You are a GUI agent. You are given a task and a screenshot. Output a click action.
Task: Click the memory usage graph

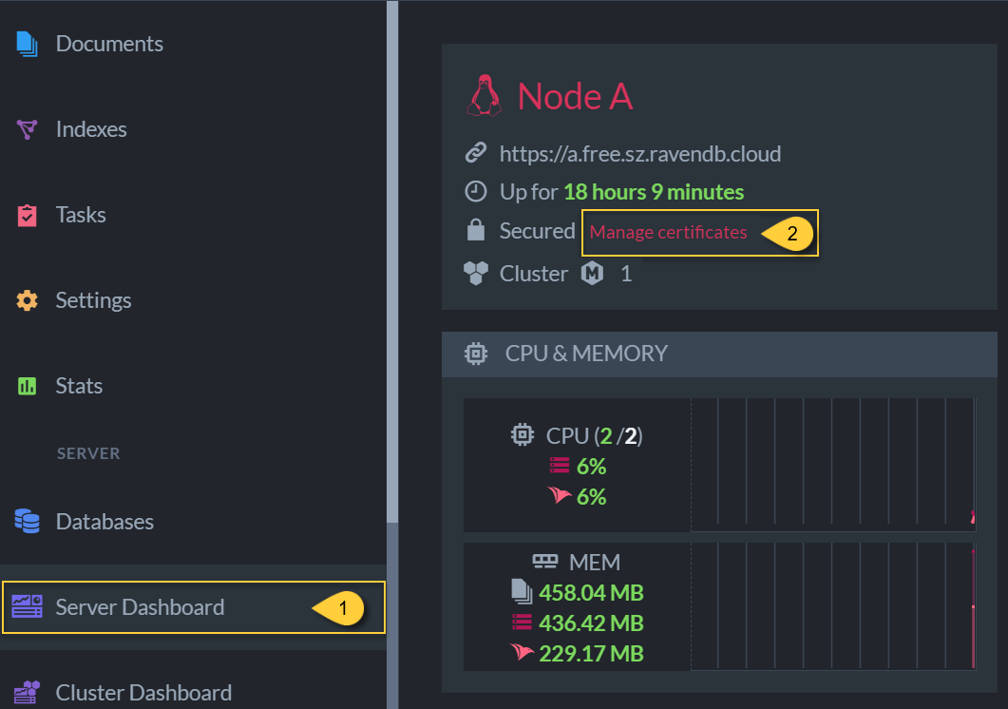pos(833,606)
